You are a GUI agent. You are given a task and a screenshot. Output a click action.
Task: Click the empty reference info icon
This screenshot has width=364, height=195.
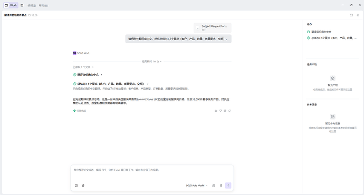coord(333,116)
